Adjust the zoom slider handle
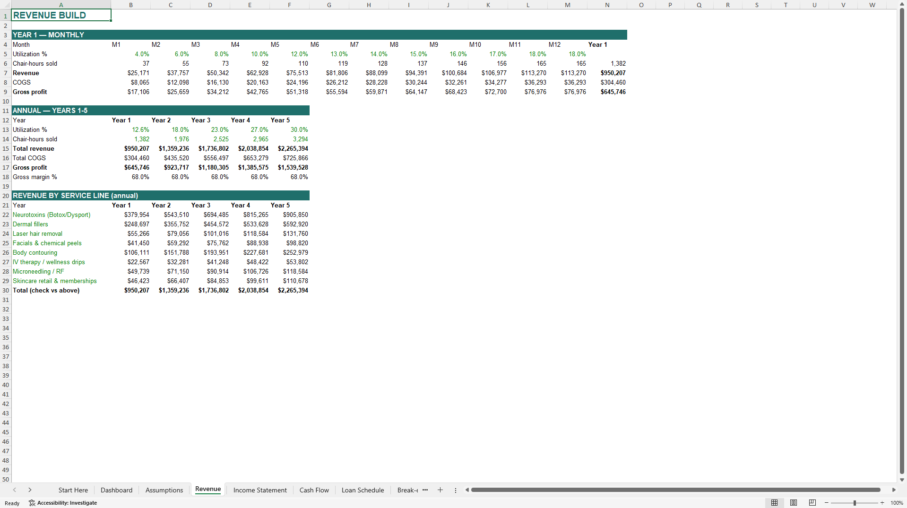Screen dimensions: 907x508 (855, 503)
